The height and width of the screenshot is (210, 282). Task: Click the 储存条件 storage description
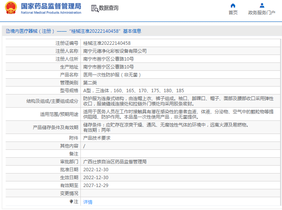(x=166, y=128)
